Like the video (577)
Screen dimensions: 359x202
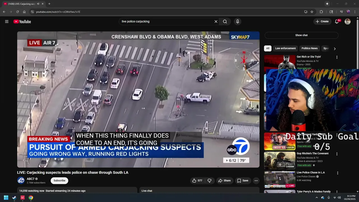[x=197, y=181]
